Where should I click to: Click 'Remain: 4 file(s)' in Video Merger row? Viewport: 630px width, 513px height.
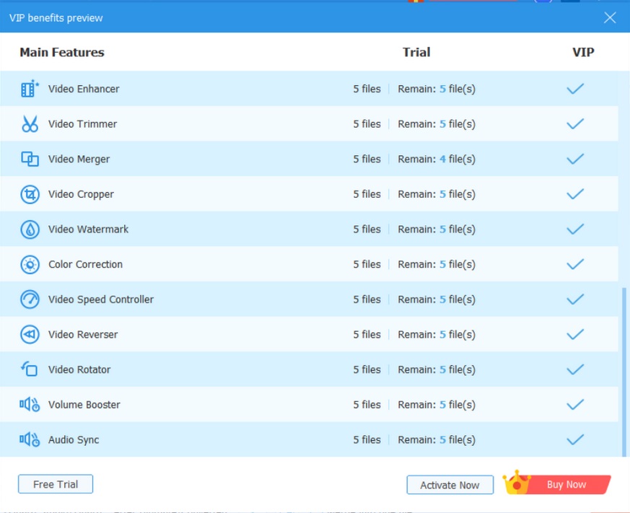pos(437,159)
